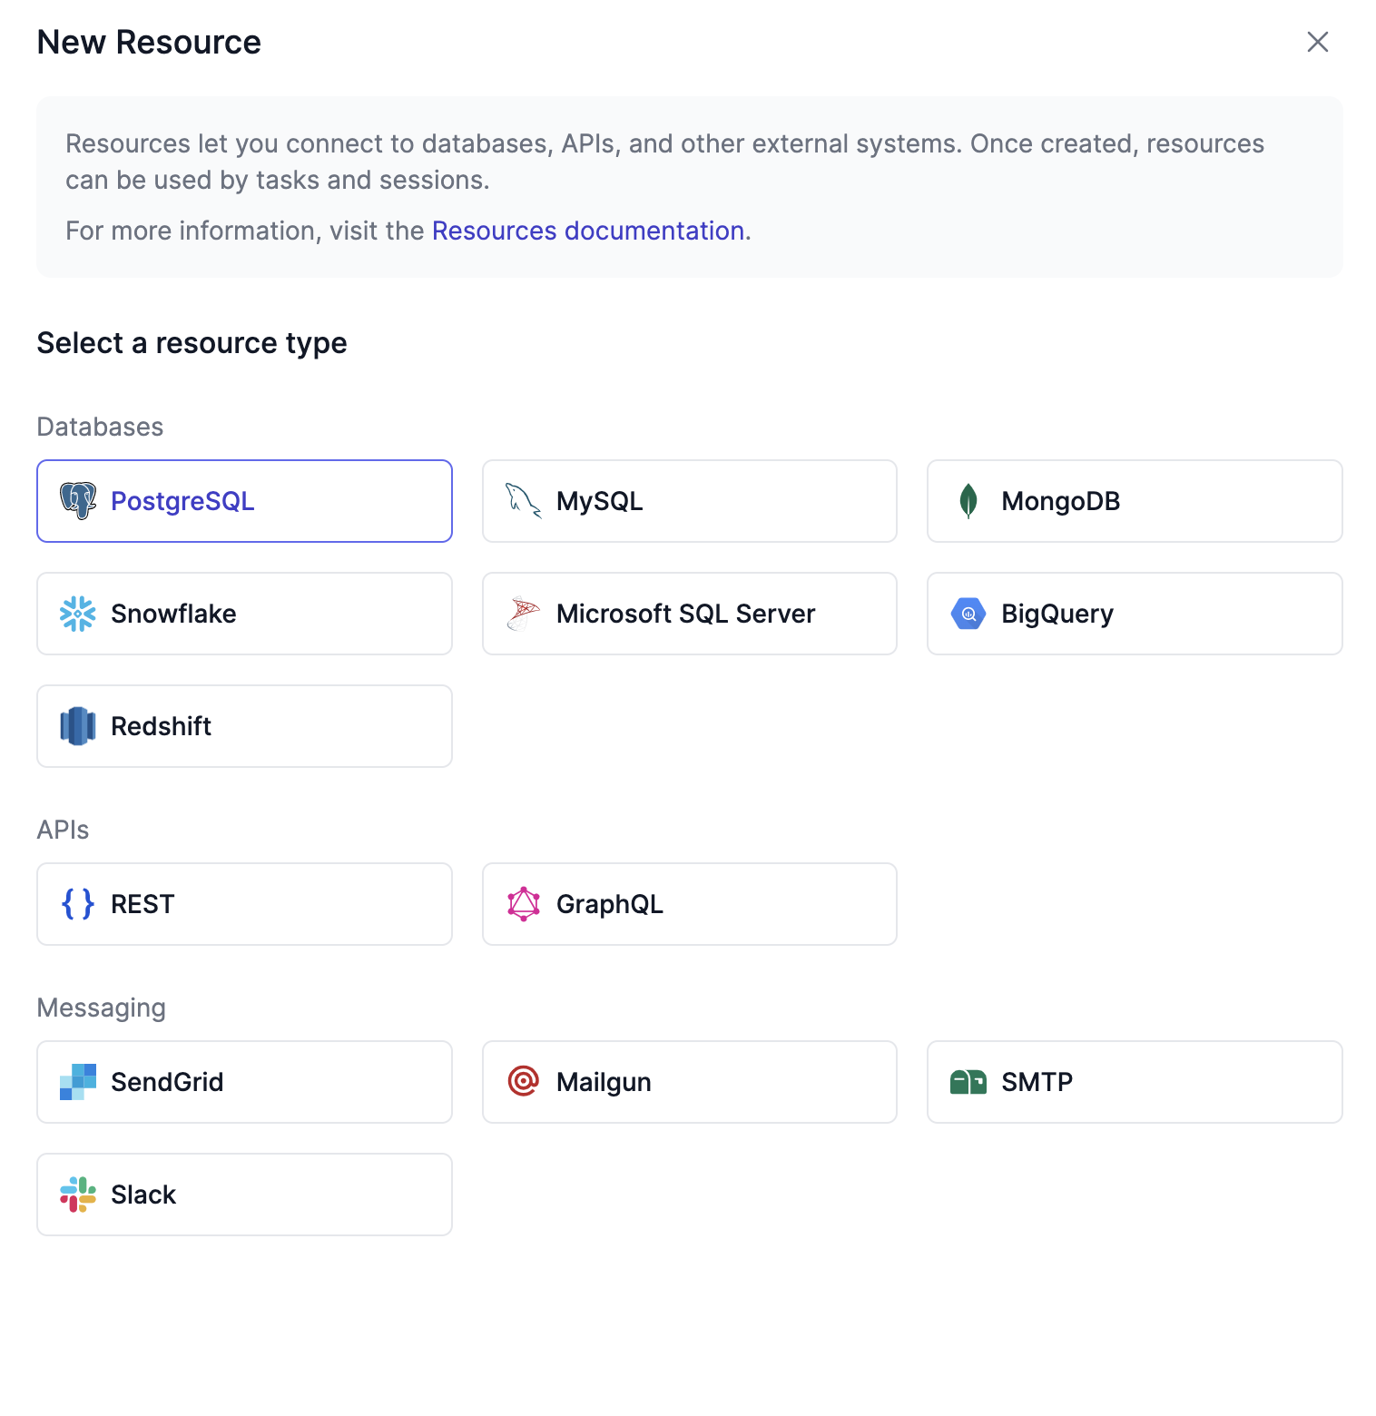This screenshot has width=1376, height=1416.
Task: Choose the Microsoft SQL Server label
Action: point(686,614)
